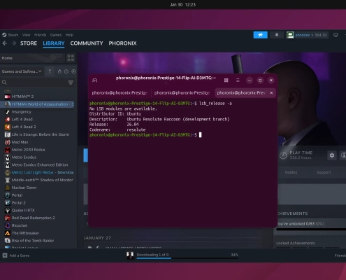The image size is (346, 280).
Task: Select Life is Strange: Before the Storm
Action: point(41,134)
